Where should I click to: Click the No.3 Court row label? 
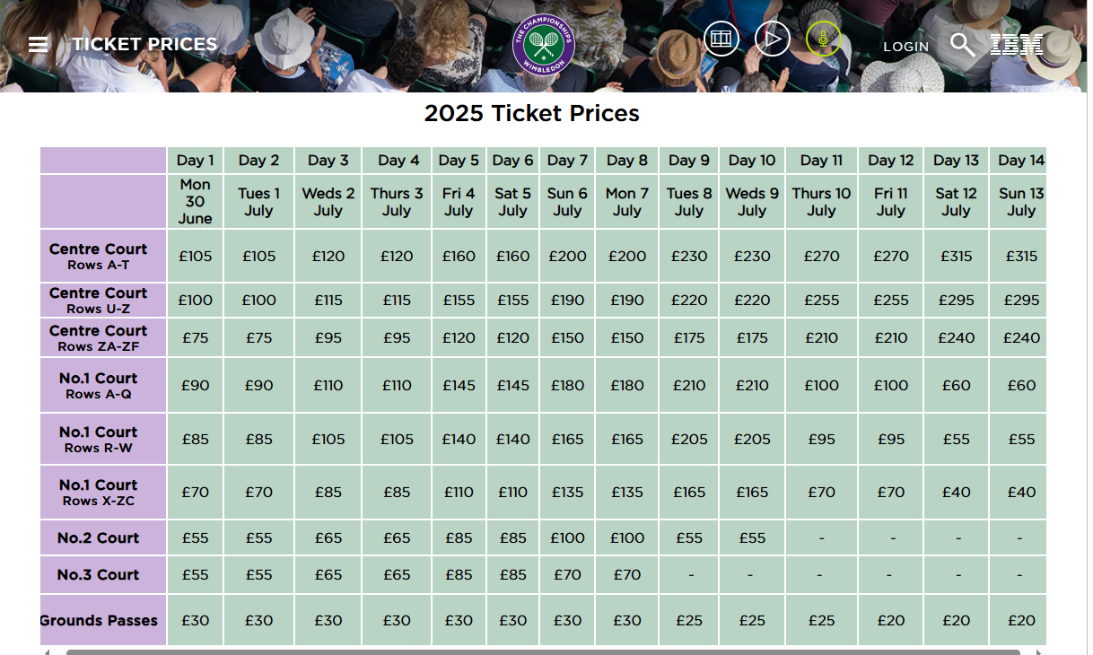[99, 574]
